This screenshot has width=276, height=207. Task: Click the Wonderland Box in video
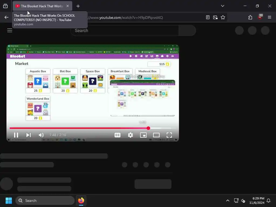(x=38, y=108)
